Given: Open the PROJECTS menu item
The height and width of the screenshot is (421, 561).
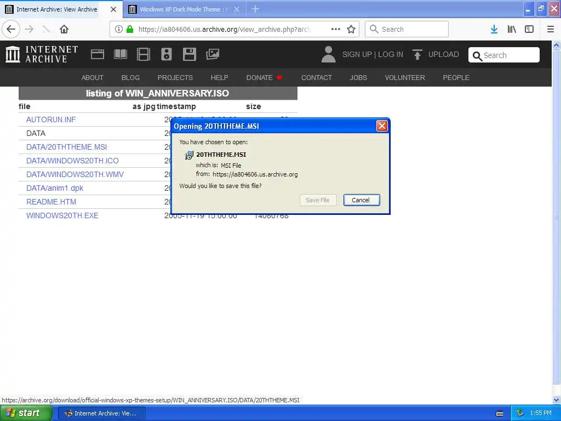Looking at the screenshot, I should [175, 78].
